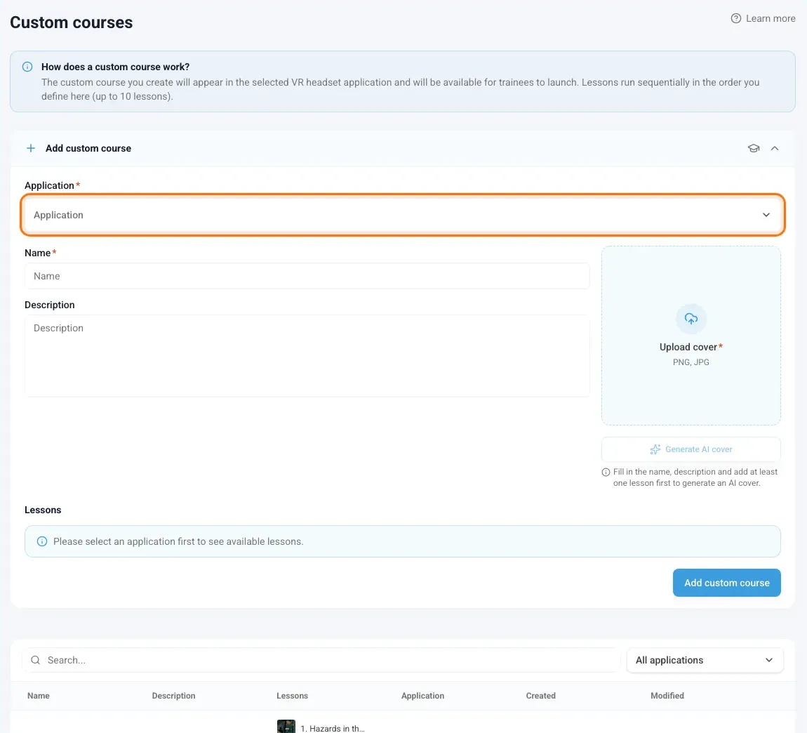Screen dimensions: 807x733
Task: Click the magnifier icon in the search box
Action: tap(36, 660)
